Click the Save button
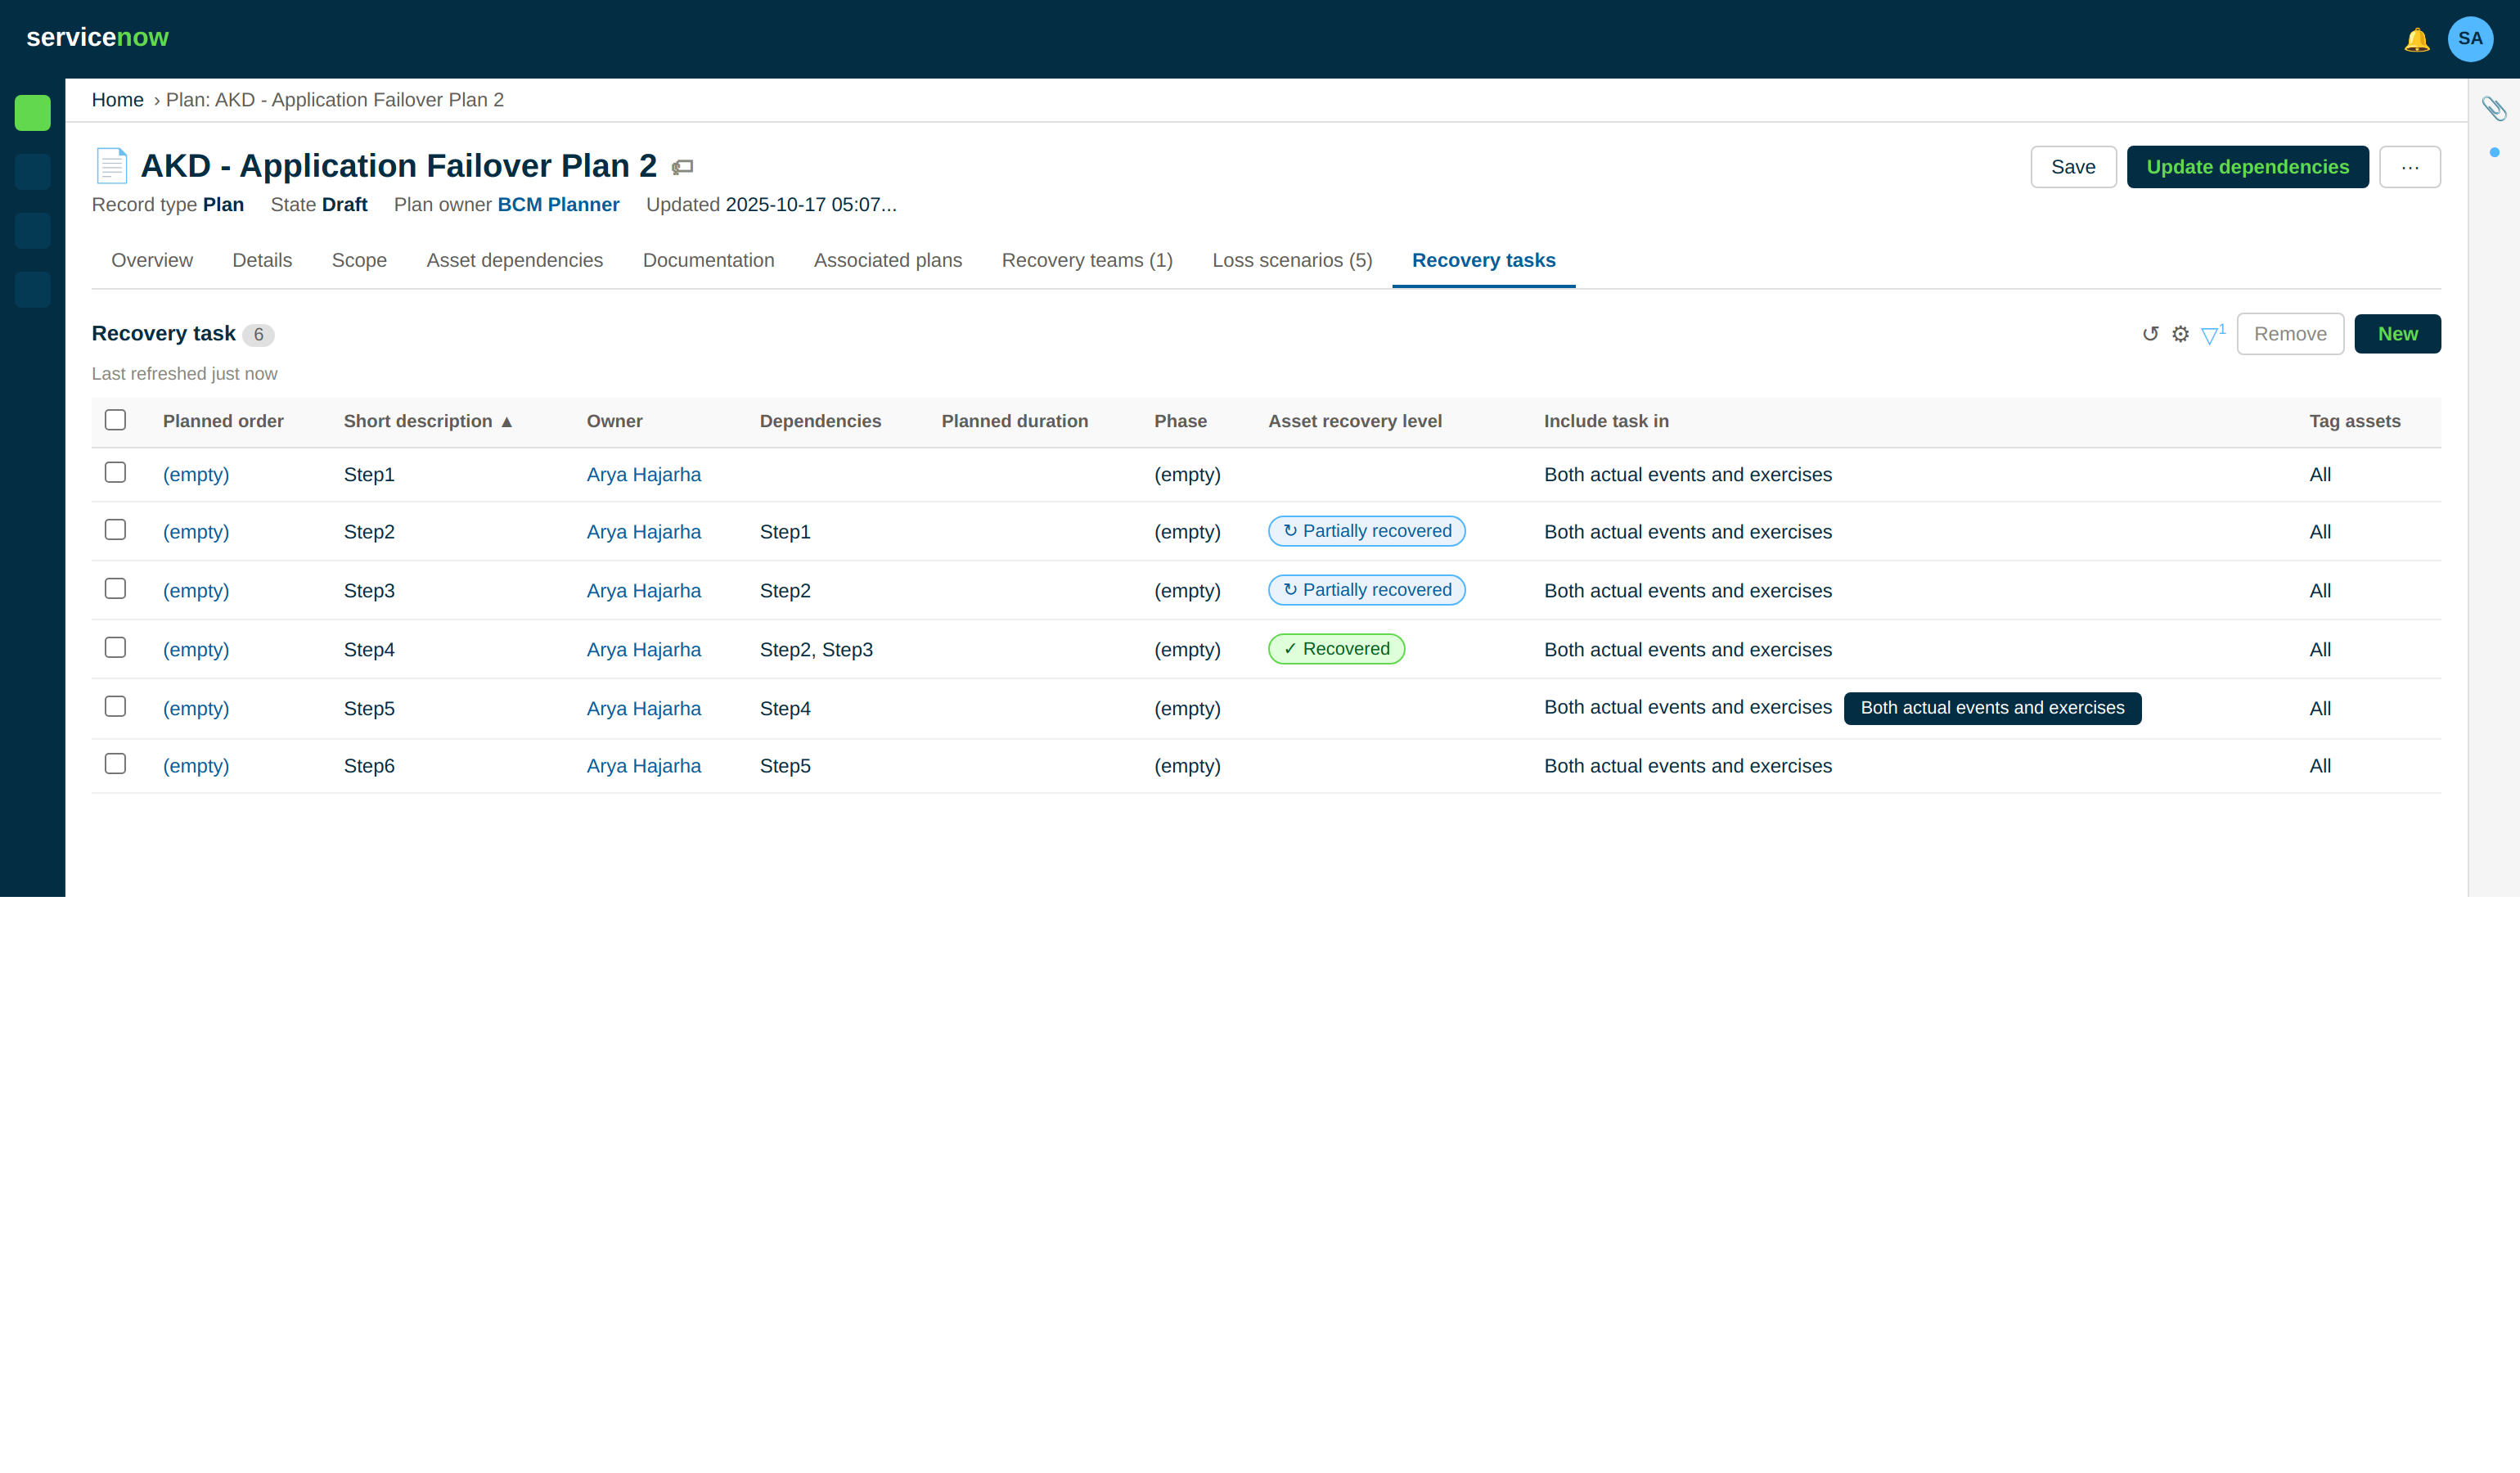Image resolution: width=2520 pixels, height=1473 pixels. point(2073,167)
